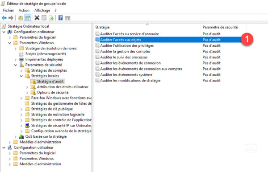The height and width of the screenshot is (172, 268).
Task: Open Help with the question mark icon
Action: [60, 18]
